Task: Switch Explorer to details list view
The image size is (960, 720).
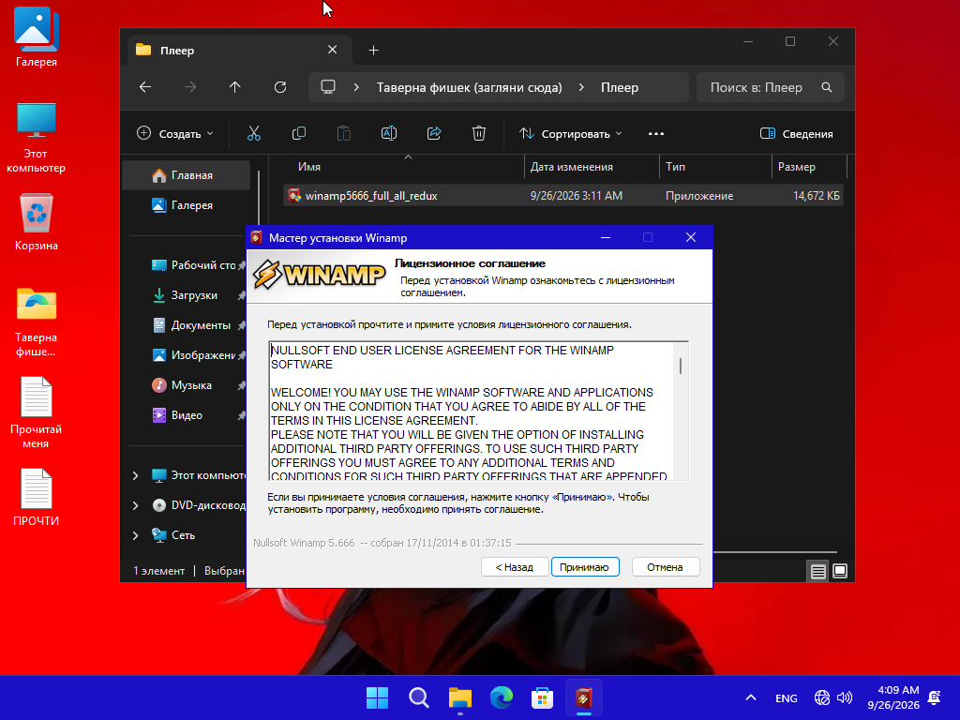Action: (817, 571)
